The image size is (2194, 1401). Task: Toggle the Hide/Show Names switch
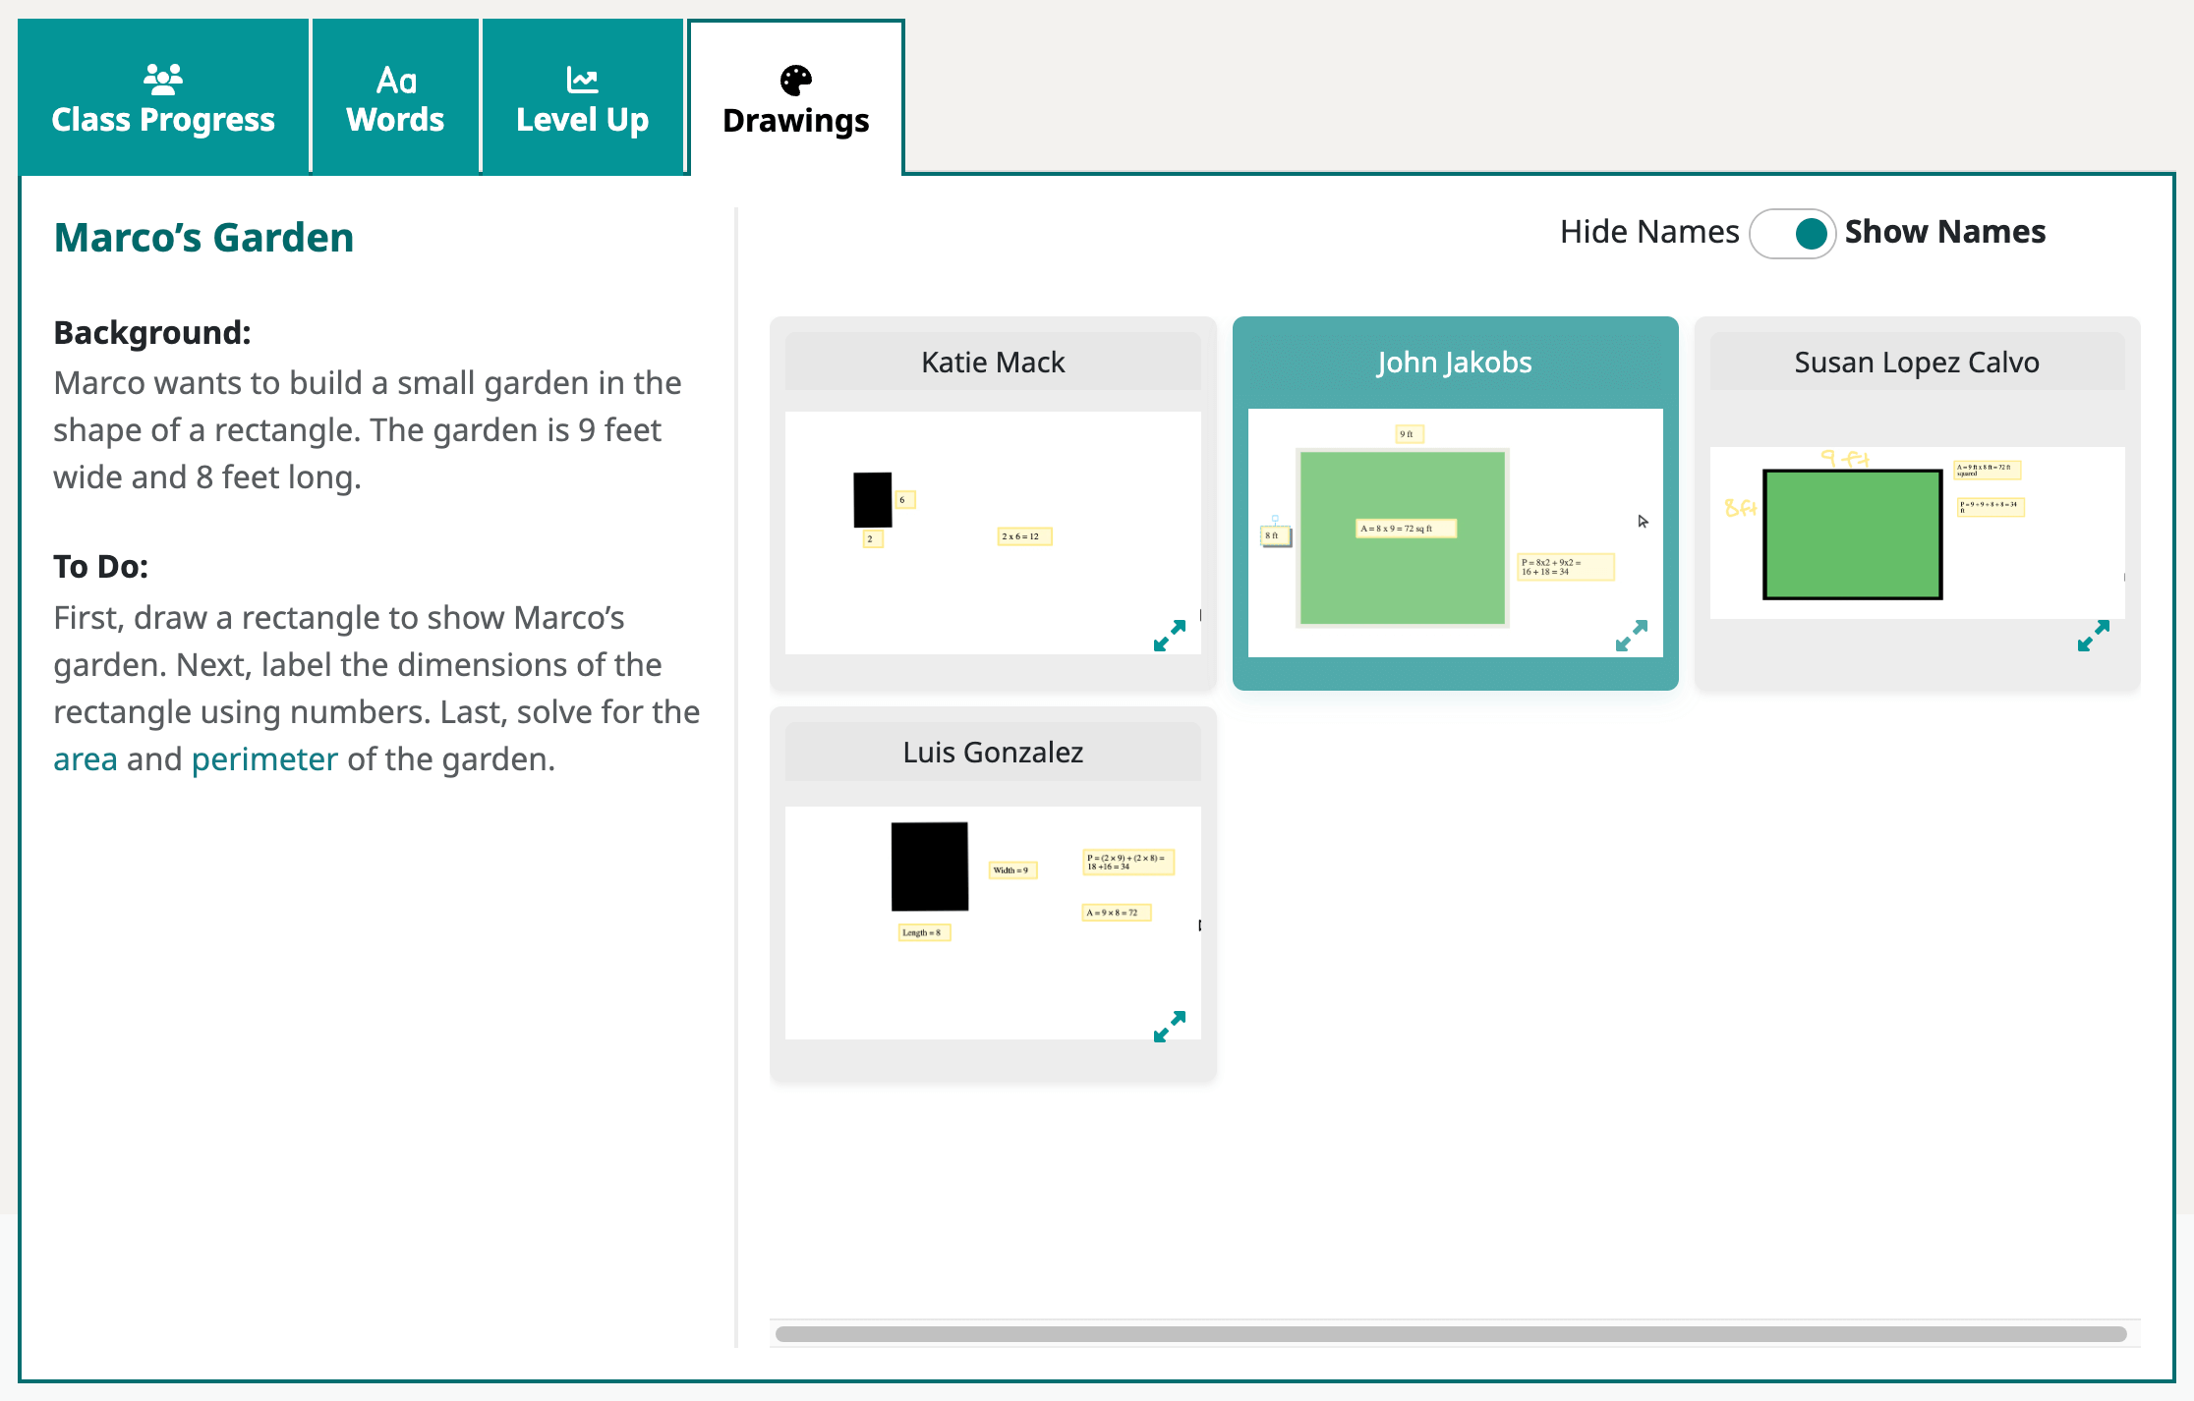pyautogui.click(x=1792, y=234)
